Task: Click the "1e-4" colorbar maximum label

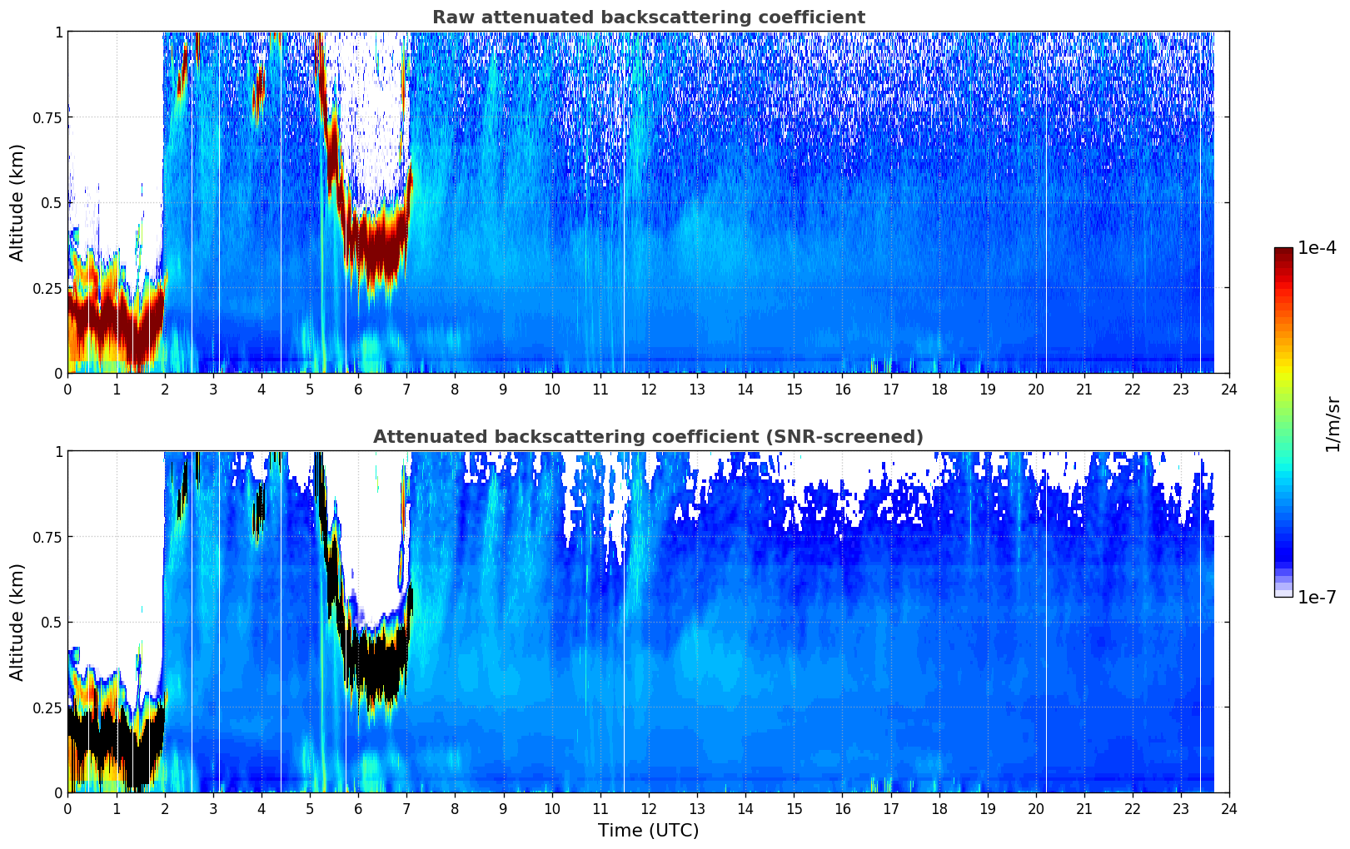Action: (x=1317, y=248)
